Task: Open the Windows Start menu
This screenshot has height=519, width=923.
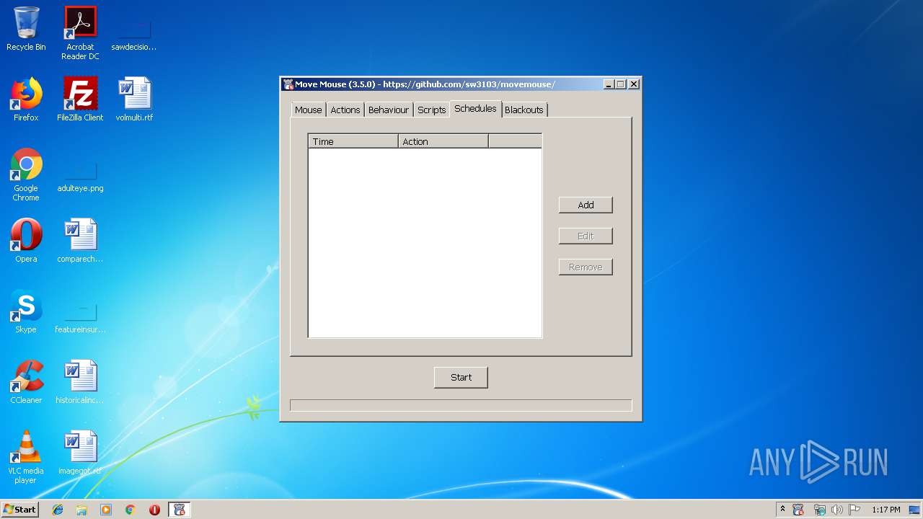Action: click(x=20, y=510)
